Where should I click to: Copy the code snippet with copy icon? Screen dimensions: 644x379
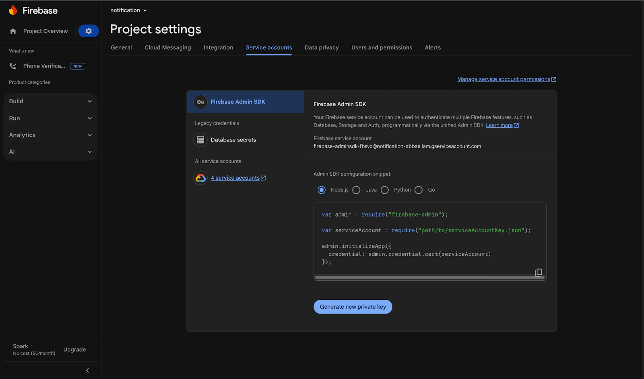pos(538,272)
